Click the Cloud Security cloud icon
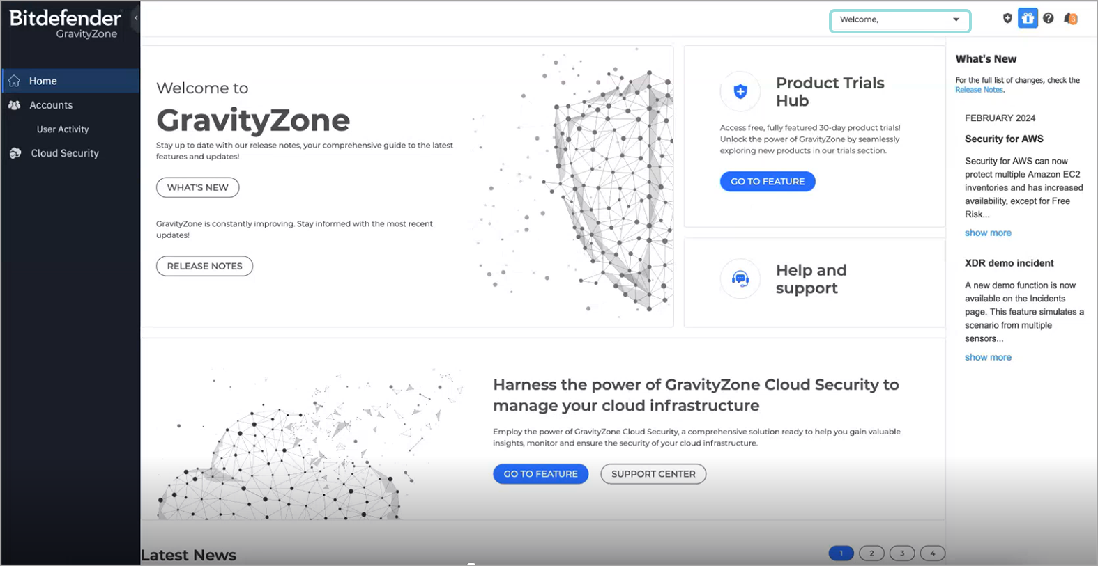 click(x=15, y=153)
